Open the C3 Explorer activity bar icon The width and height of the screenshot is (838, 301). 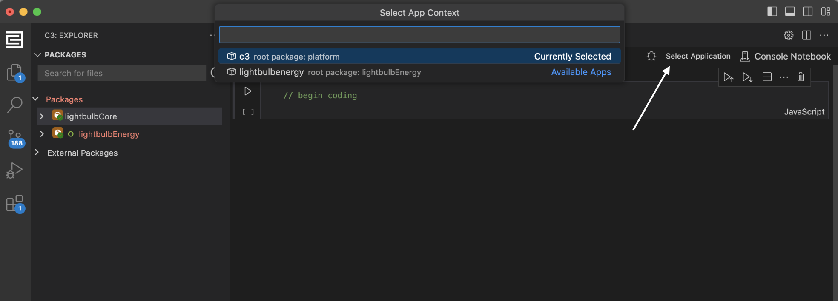[x=14, y=40]
